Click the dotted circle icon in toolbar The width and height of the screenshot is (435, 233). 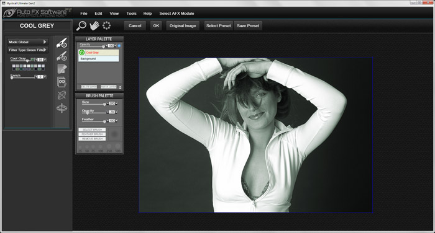pos(106,26)
